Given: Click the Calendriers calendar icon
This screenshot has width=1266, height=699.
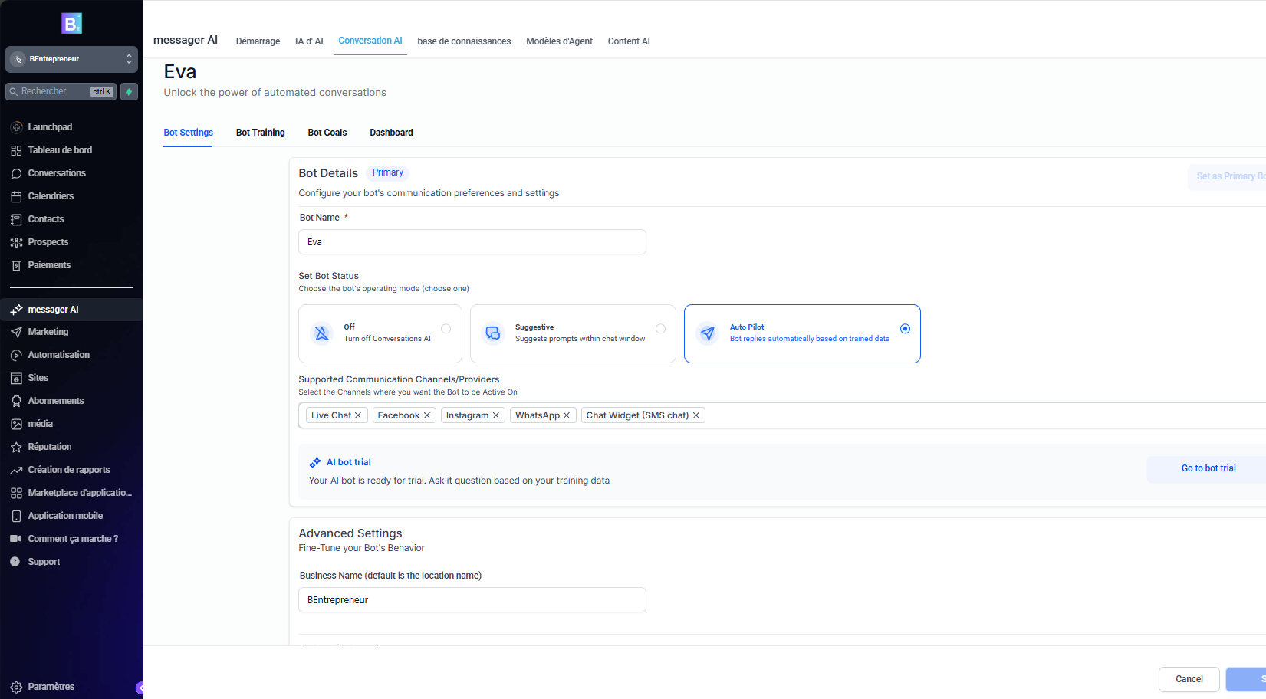Looking at the screenshot, I should tap(16, 196).
